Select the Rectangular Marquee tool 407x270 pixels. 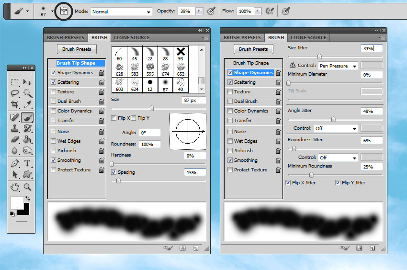point(15,82)
